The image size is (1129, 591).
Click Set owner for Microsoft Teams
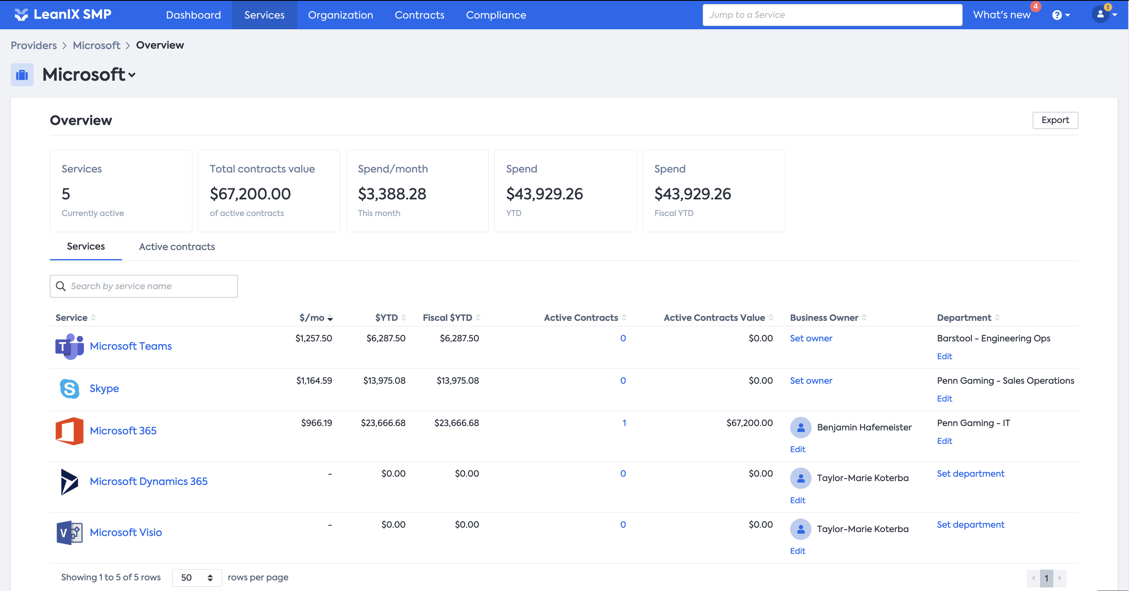[810, 338]
